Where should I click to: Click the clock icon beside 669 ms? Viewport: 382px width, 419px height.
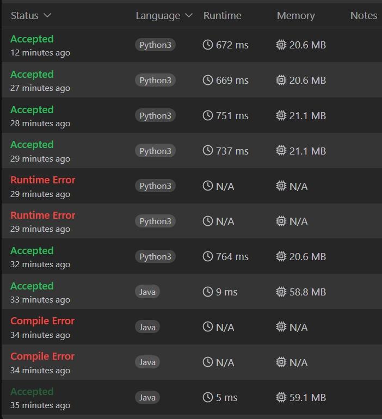coord(207,81)
